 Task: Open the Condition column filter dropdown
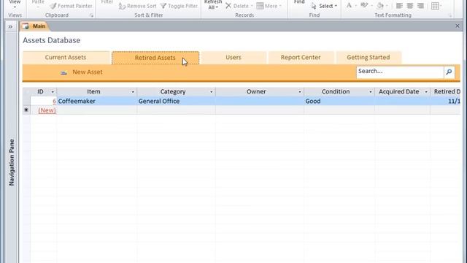[x=371, y=92]
